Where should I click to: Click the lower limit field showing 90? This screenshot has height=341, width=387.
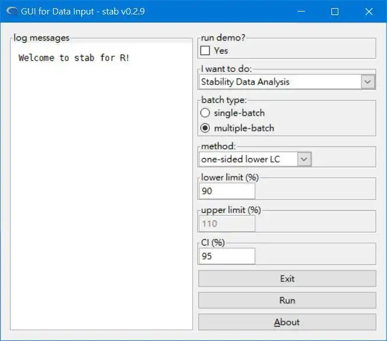click(227, 191)
